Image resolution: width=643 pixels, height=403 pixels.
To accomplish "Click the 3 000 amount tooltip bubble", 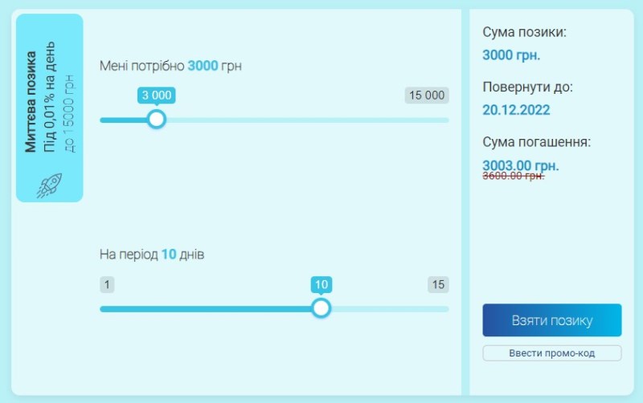I will click(157, 96).
